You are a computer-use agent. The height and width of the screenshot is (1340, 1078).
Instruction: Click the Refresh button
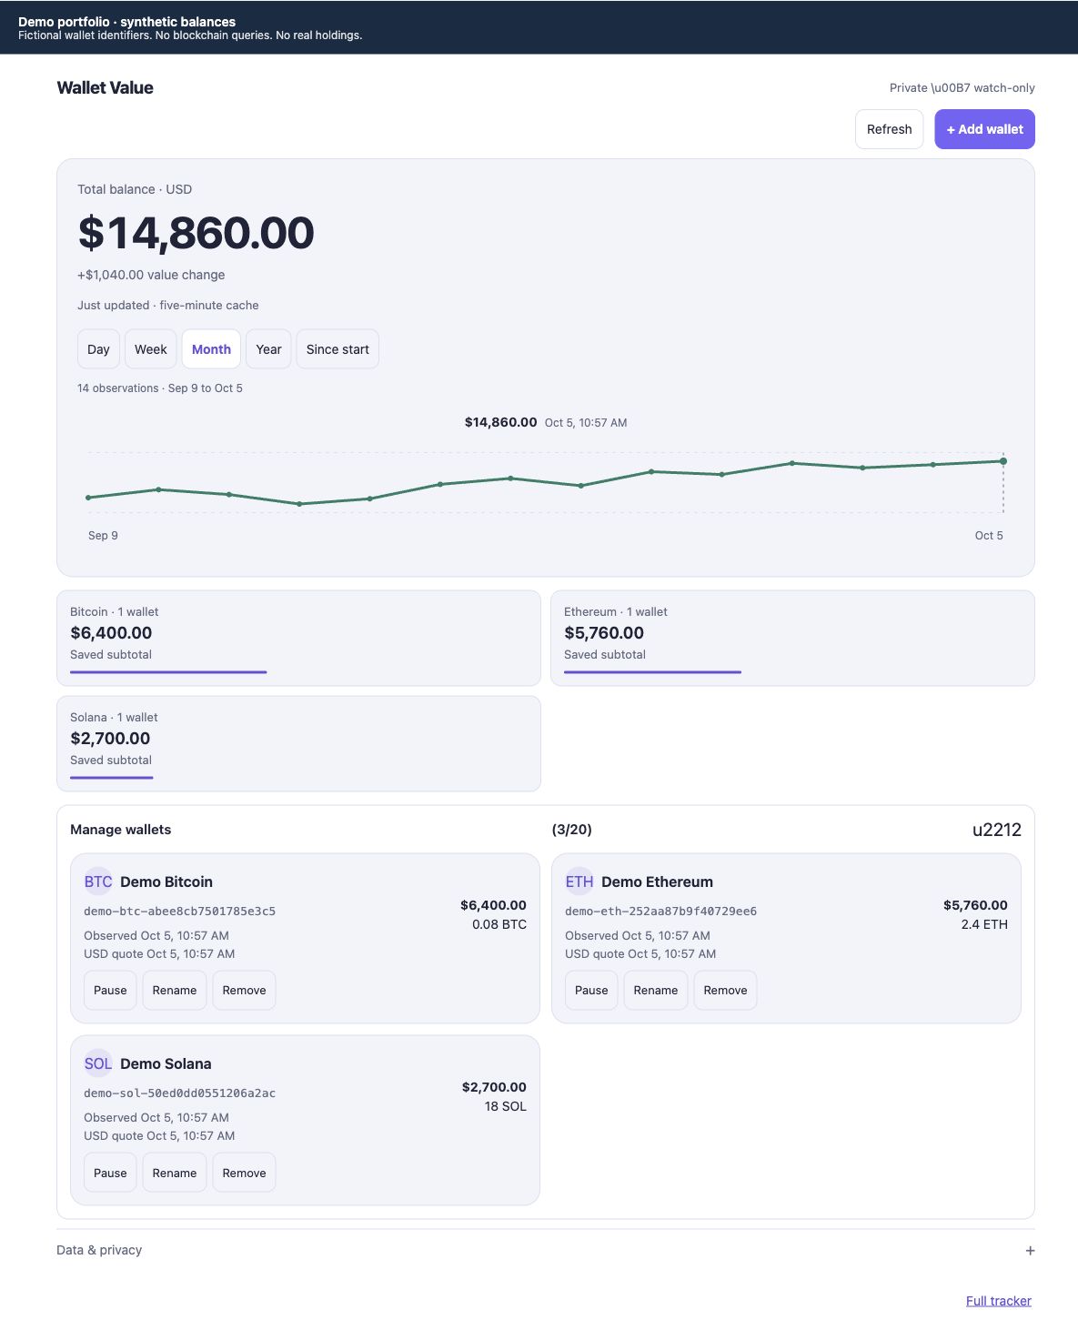point(889,129)
